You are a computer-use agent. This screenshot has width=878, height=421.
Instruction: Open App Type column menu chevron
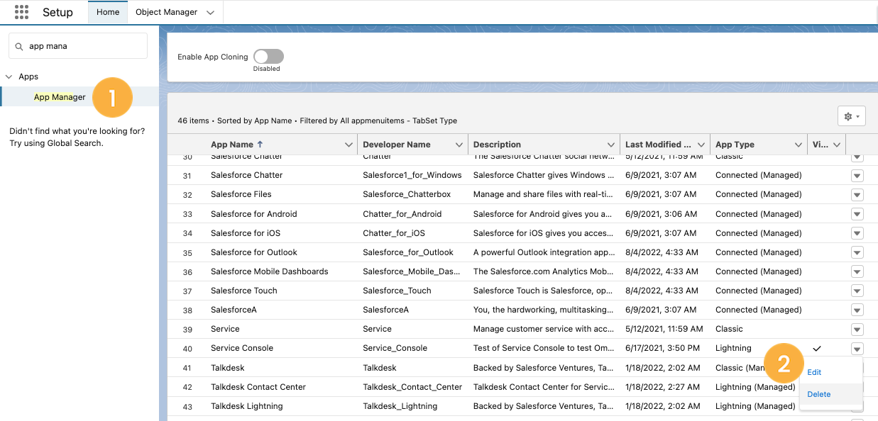coord(799,145)
